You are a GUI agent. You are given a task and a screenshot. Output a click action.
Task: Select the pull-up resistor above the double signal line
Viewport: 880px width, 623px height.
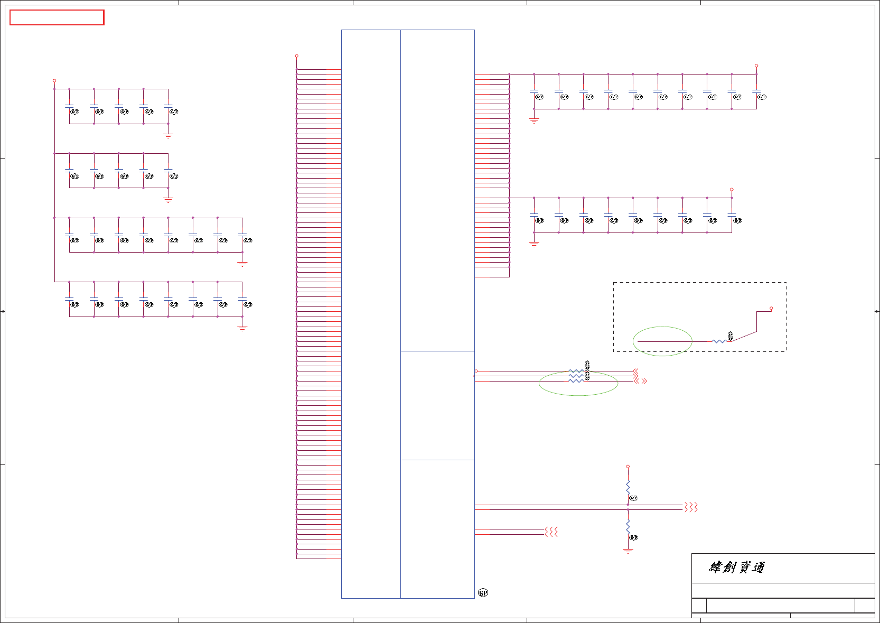[x=628, y=487]
